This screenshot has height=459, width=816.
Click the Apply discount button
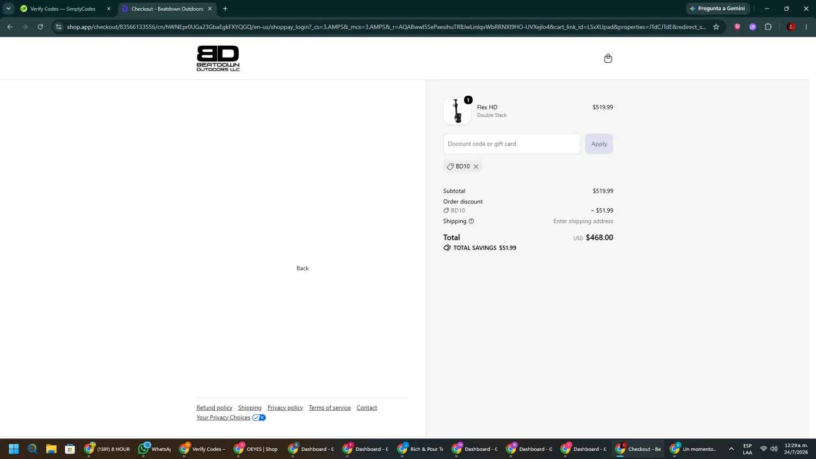click(599, 144)
